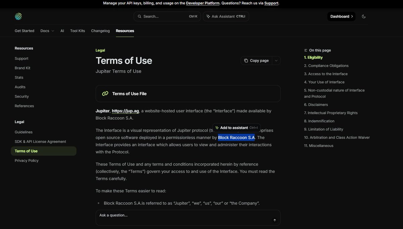Expand the Docs dropdown menu
The height and width of the screenshot is (229, 403).
(47, 31)
